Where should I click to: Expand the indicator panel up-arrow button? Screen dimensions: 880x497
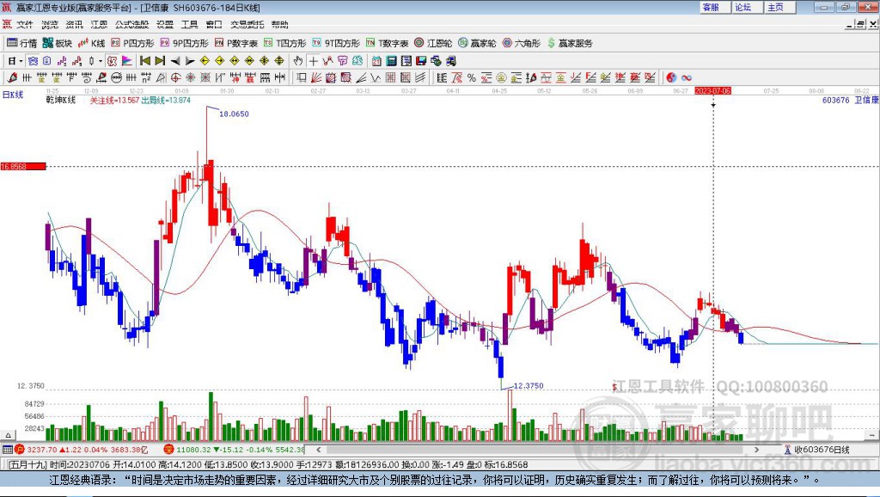(8, 435)
